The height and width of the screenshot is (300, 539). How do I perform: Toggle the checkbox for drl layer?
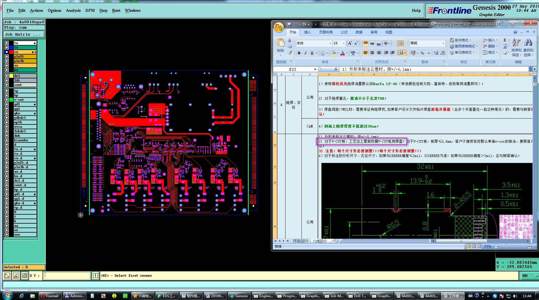click(x=7, y=76)
